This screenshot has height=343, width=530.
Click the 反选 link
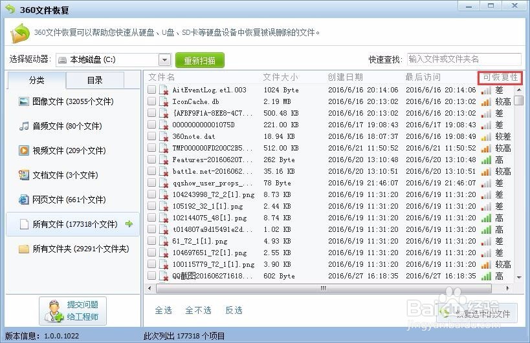[234, 310]
